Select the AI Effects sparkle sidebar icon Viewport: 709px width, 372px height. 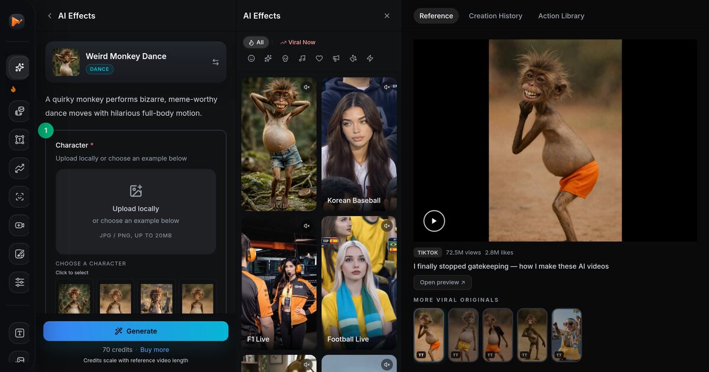click(x=19, y=67)
